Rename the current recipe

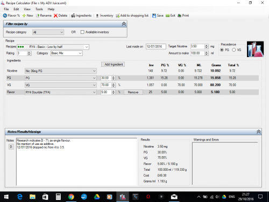pyautogui.click(x=44, y=16)
